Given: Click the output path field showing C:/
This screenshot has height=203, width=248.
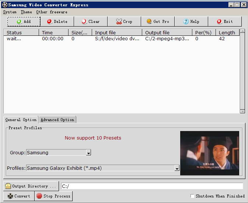Looking at the screenshot, I should [152, 186].
